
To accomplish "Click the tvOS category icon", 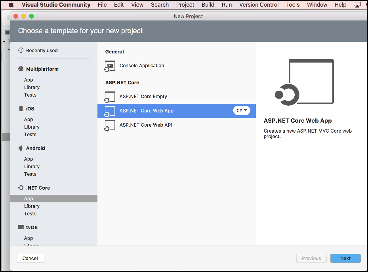I will coord(21,227).
